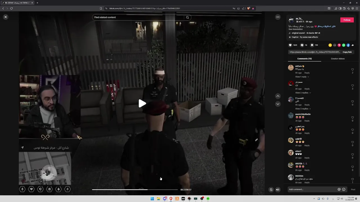
Task: Go to next video with down chevron
Action: (x=278, y=104)
